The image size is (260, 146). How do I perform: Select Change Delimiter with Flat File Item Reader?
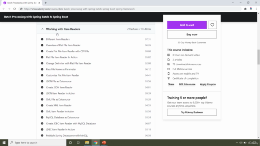(x=69, y=63)
